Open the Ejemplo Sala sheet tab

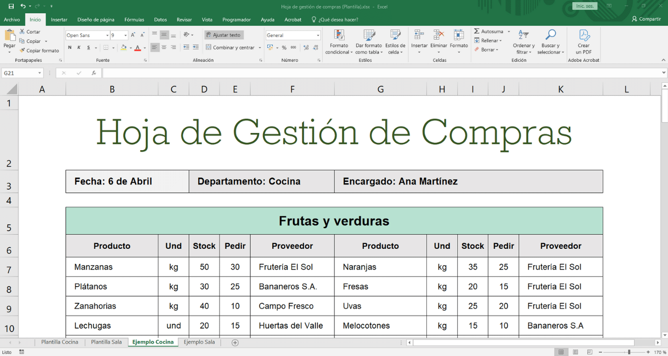point(199,342)
